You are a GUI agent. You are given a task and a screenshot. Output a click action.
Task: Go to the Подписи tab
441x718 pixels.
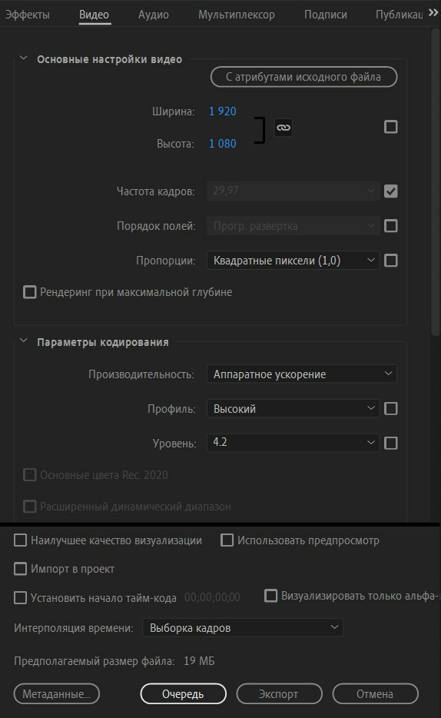click(x=325, y=15)
